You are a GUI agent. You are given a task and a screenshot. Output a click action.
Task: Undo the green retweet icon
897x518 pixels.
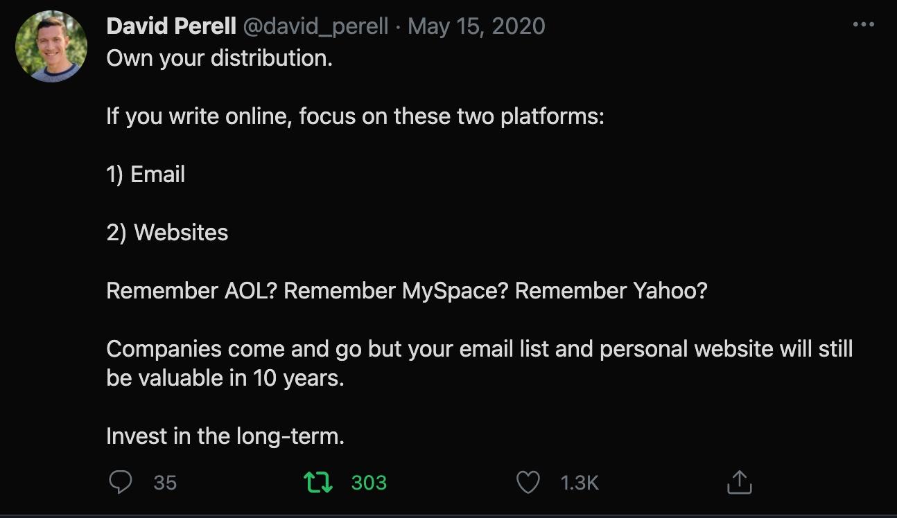tap(318, 482)
